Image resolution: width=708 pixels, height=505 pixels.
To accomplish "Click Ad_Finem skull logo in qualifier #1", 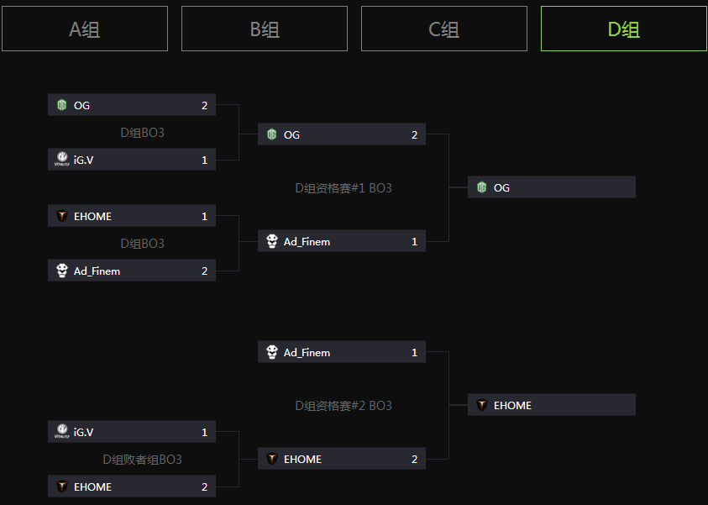I will tap(272, 241).
